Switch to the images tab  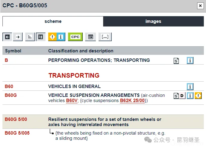click(x=153, y=21)
